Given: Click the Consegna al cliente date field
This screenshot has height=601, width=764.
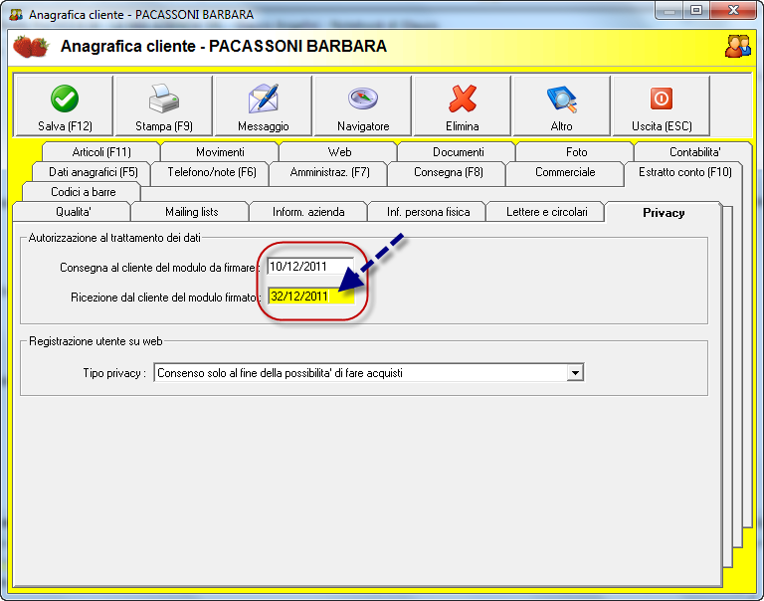Looking at the screenshot, I should [x=310, y=267].
